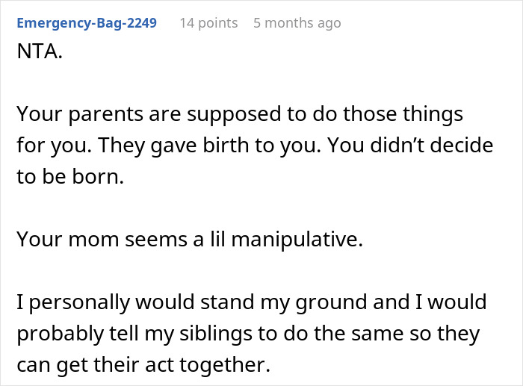Viewport: 523px width, 386px height.
Task: Click the word ago in the timestamp
Action: click(x=327, y=22)
